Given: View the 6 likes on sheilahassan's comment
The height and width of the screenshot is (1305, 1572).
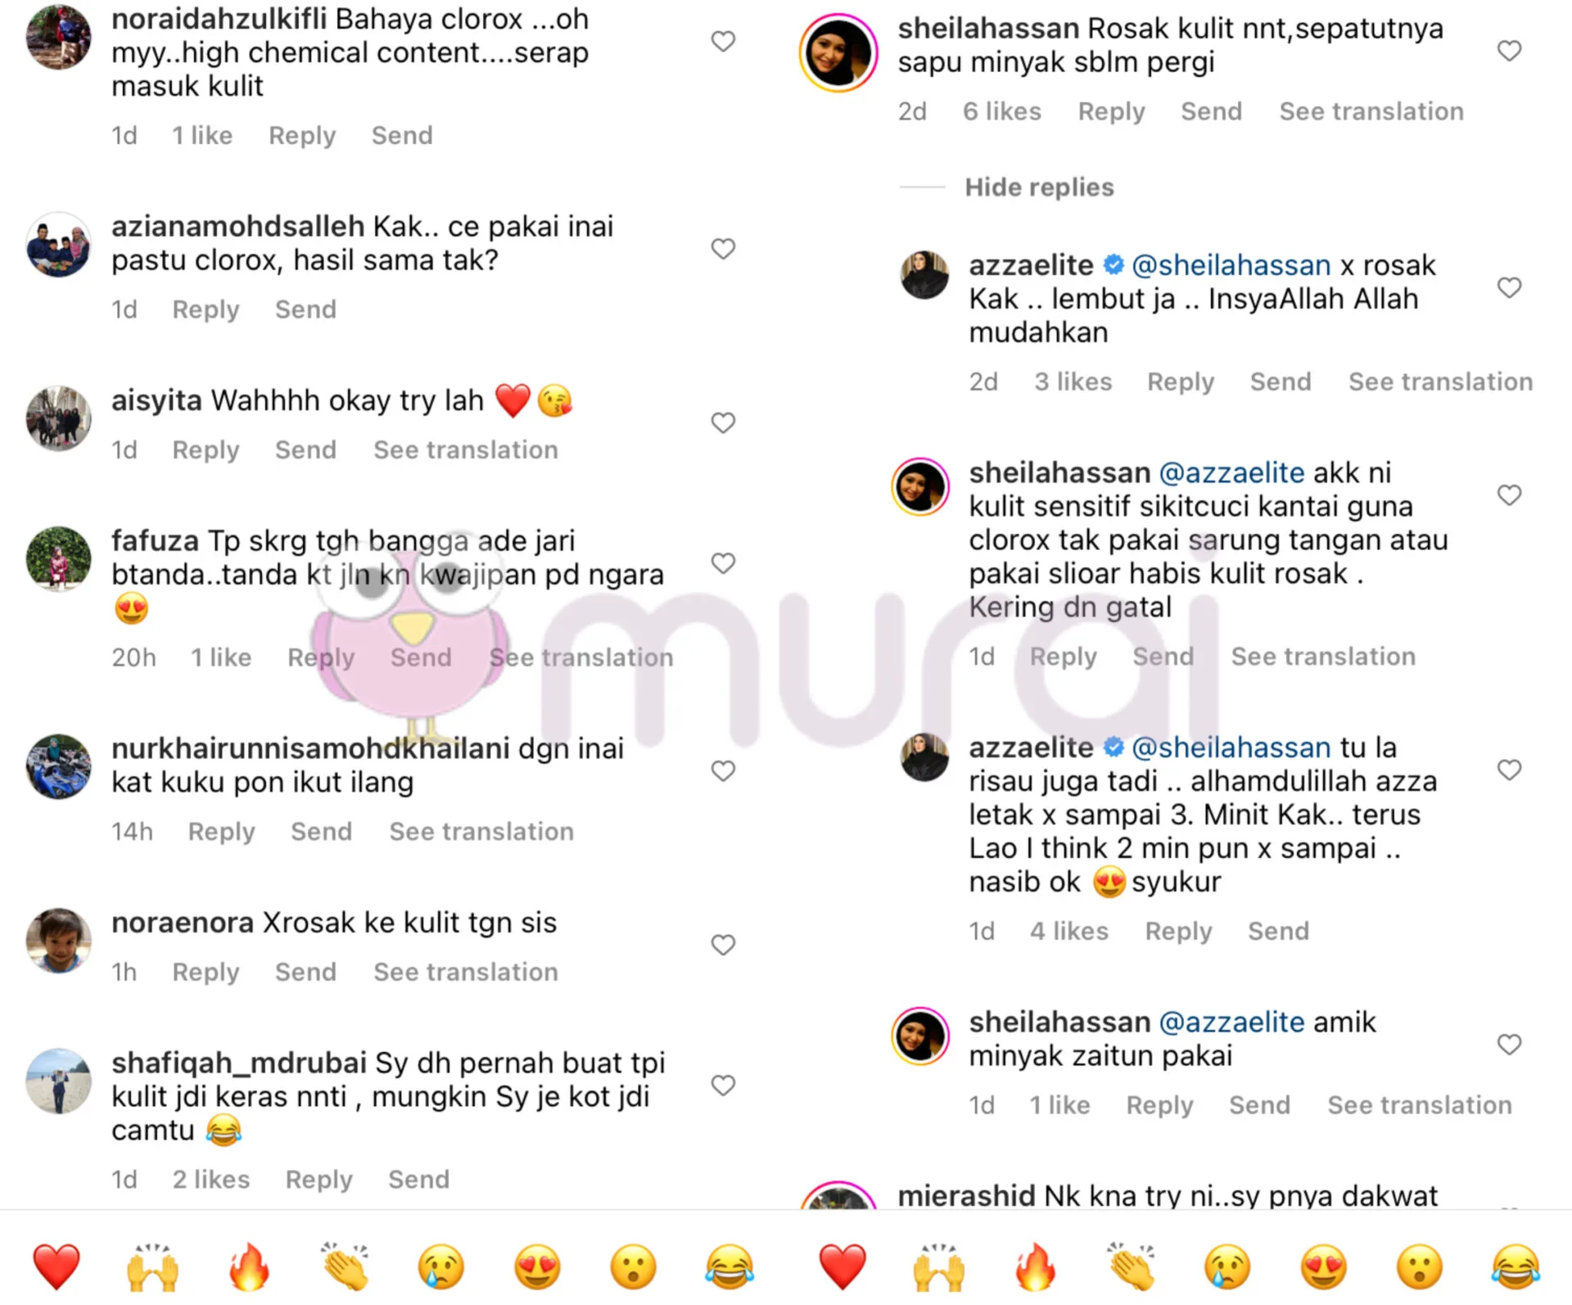Looking at the screenshot, I should coord(1002,111).
